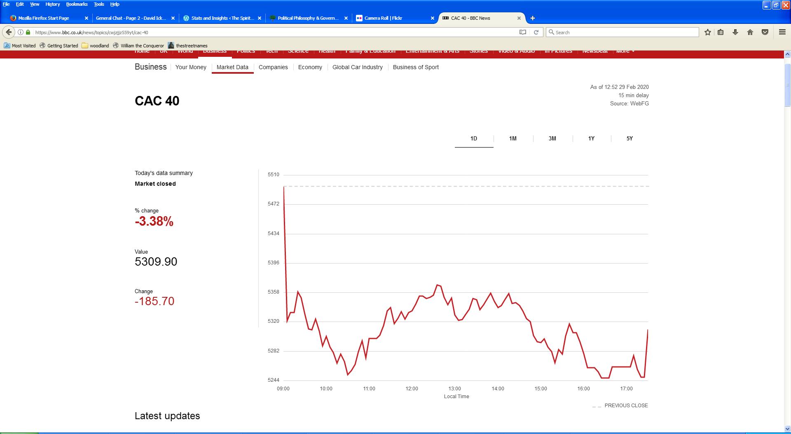
Task: Open woodland bookmarks folder
Action: (96, 46)
